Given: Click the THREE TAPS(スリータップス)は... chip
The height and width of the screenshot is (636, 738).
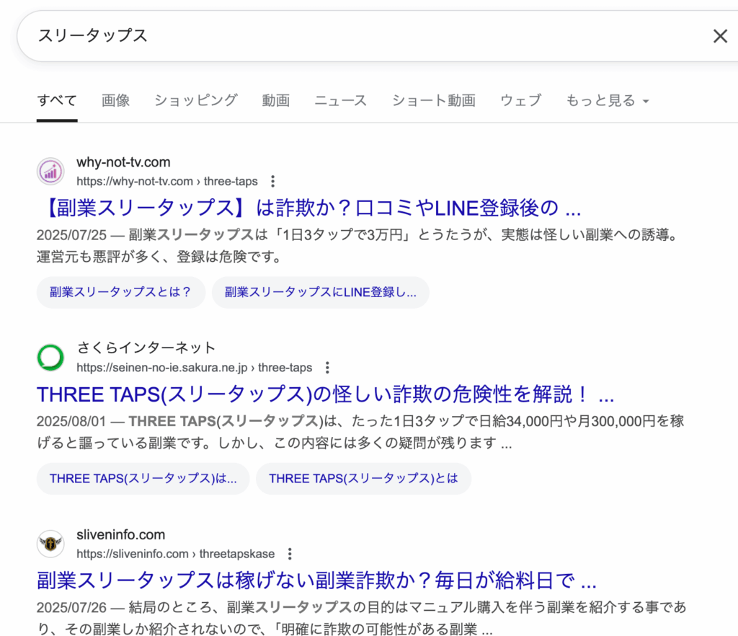Looking at the screenshot, I should [143, 479].
